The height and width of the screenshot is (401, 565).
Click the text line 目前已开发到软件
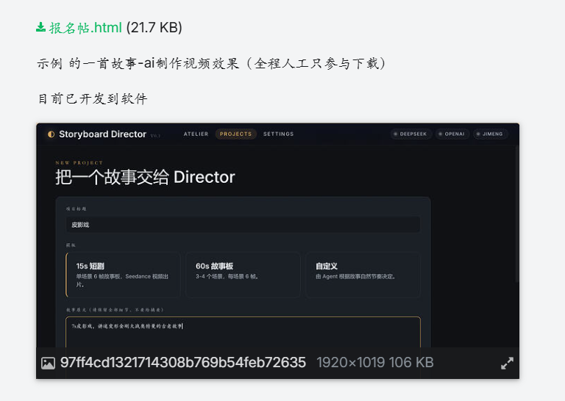pyautogui.click(x=93, y=98)
